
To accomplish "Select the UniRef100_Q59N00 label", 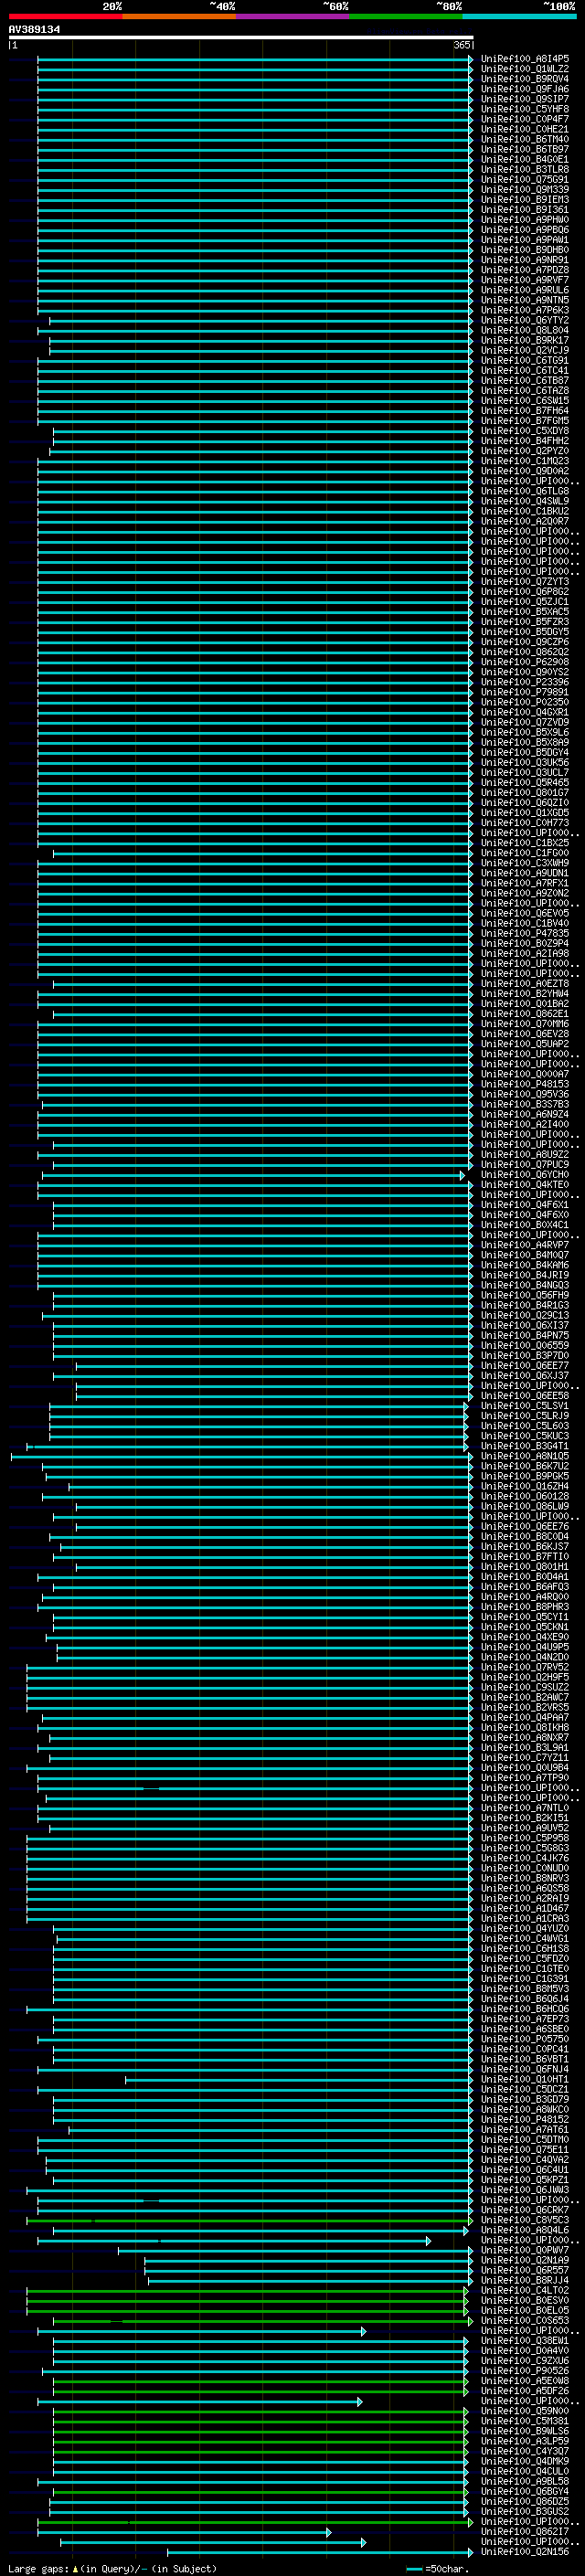I will (x=525, y=2411).
